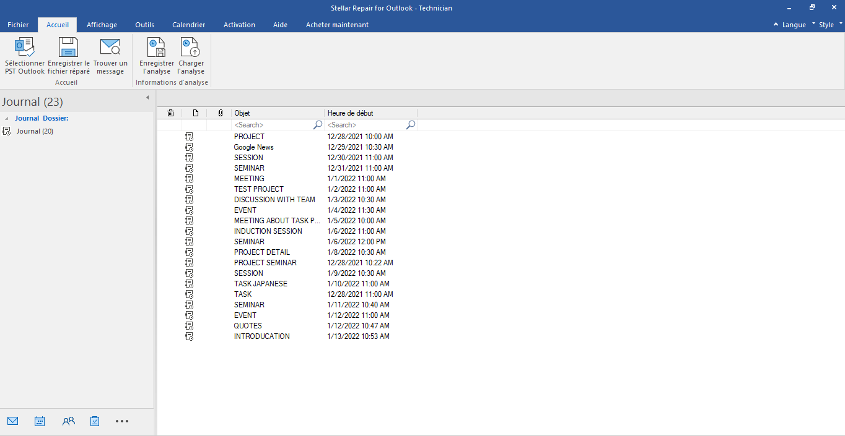The height and width of the screenshot is (436, 845).
Task: Select MEETING ABOUT TASK P... entry
Action: 277,221
